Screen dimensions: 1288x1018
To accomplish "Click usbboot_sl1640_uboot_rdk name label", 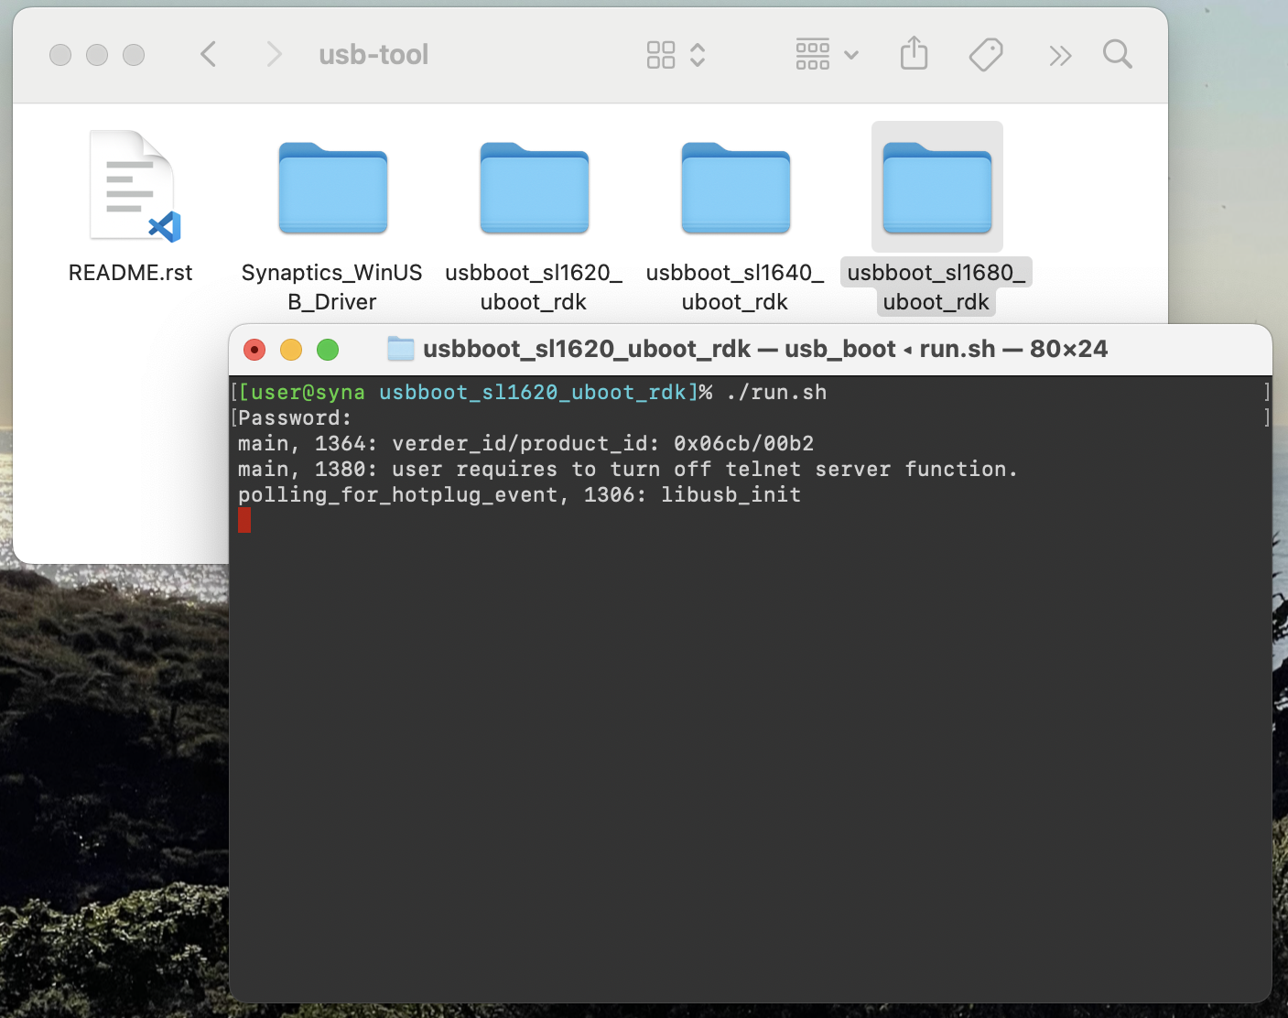I will pyautogui.click(x=735, y=287).
